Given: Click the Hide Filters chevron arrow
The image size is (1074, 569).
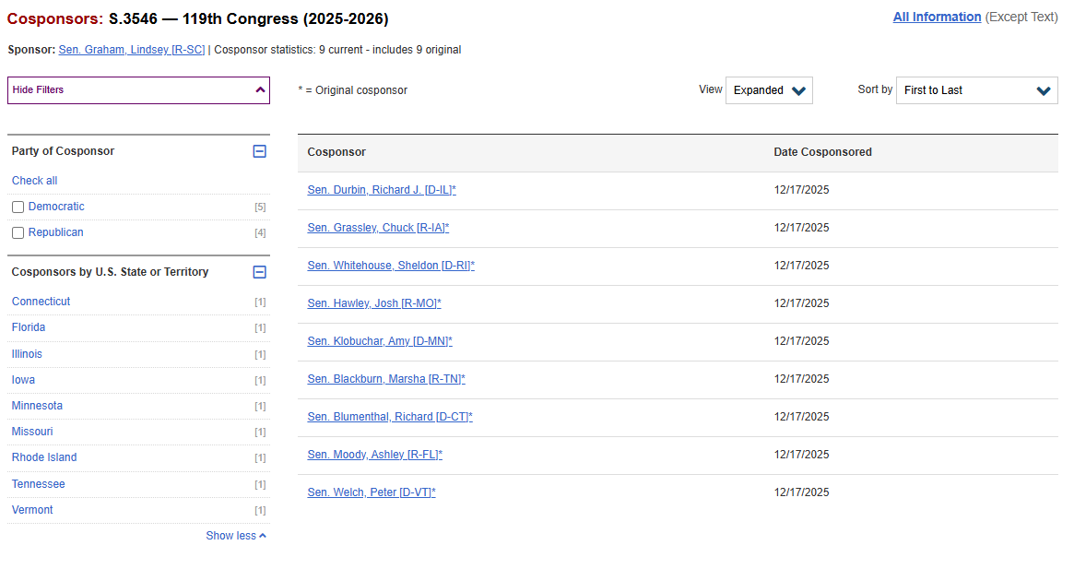Looking at the screenshot, I should [x=260, y=90].
